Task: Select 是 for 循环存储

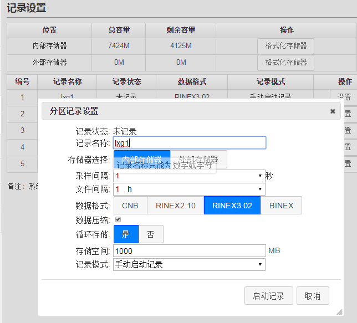Action: (x=126, y=234)
